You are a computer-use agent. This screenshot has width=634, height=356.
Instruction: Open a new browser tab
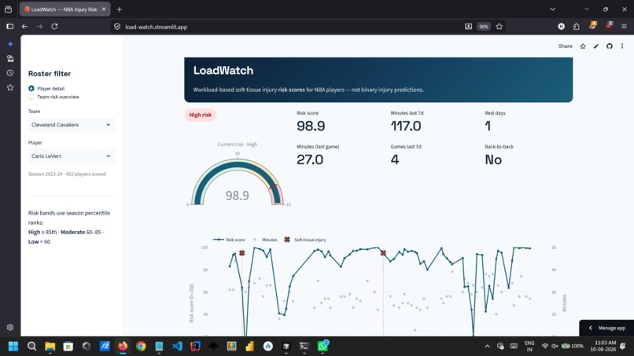tap(119, 9)
